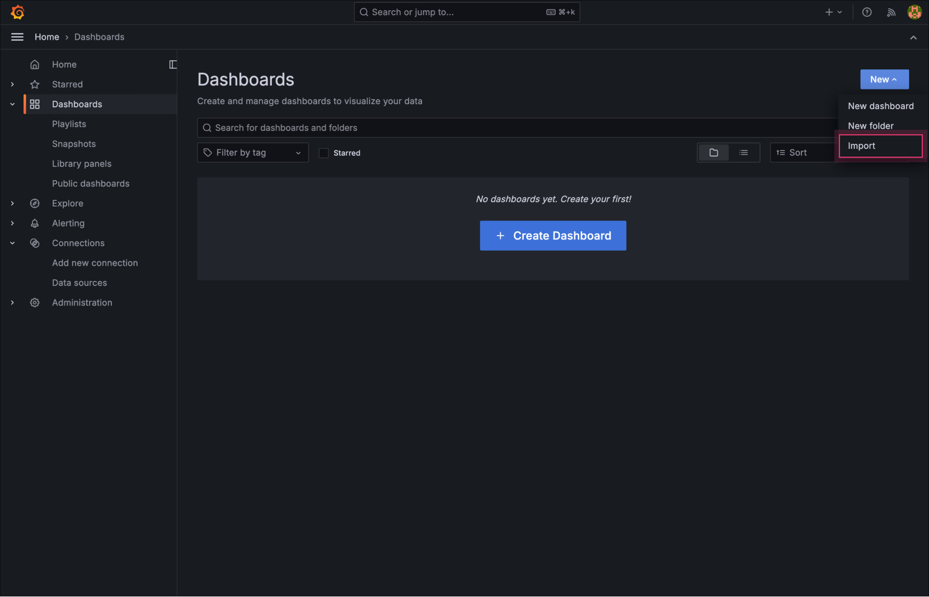Open Playlists in sidebar
The height and width of the screenshot is (597, 929).
[69, 124]
